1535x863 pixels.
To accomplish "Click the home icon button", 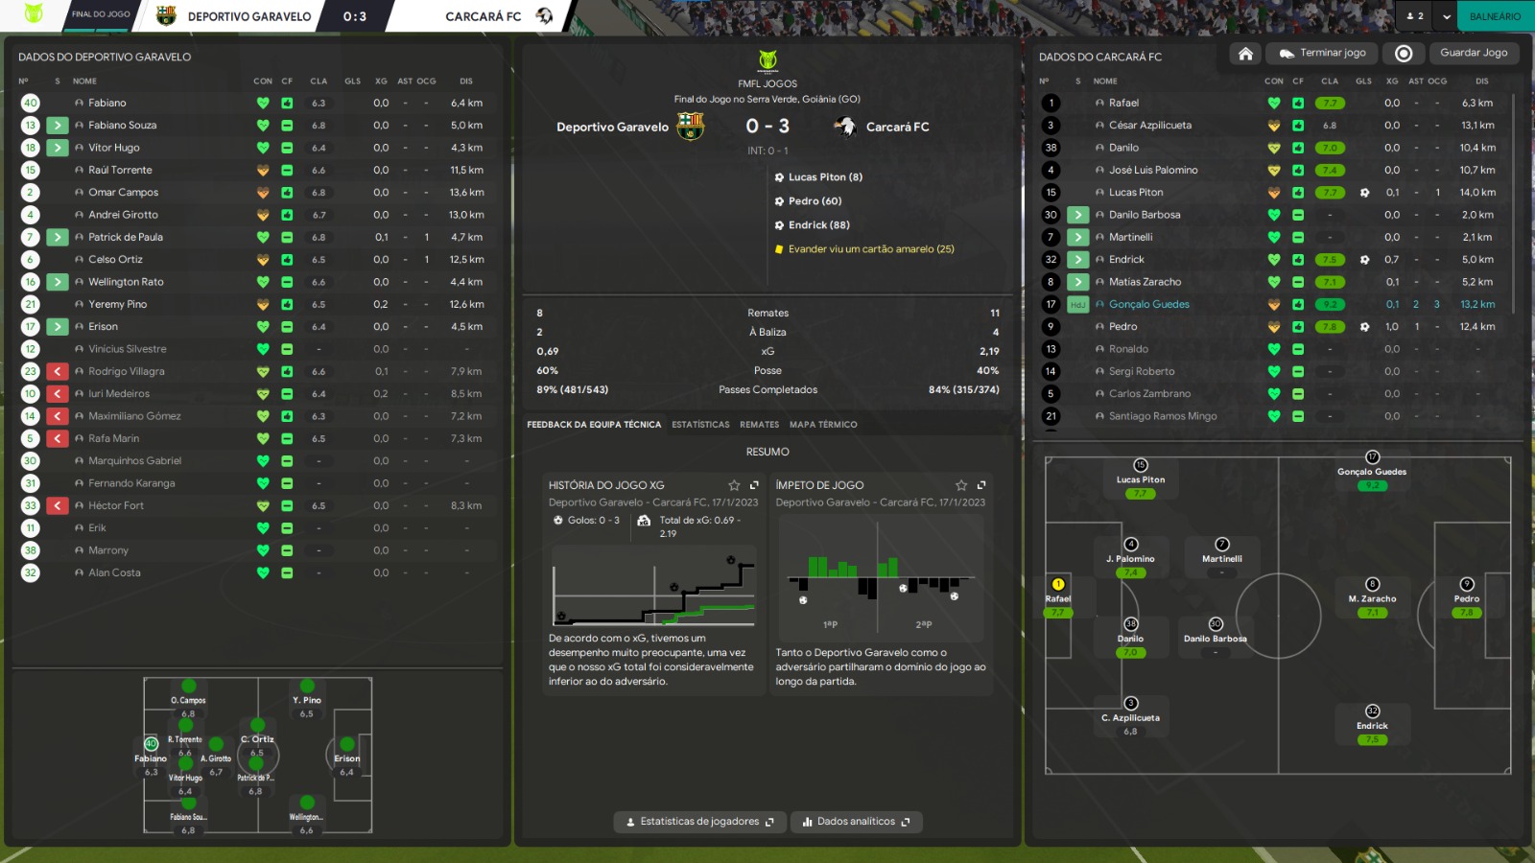I will (1245, 54).
